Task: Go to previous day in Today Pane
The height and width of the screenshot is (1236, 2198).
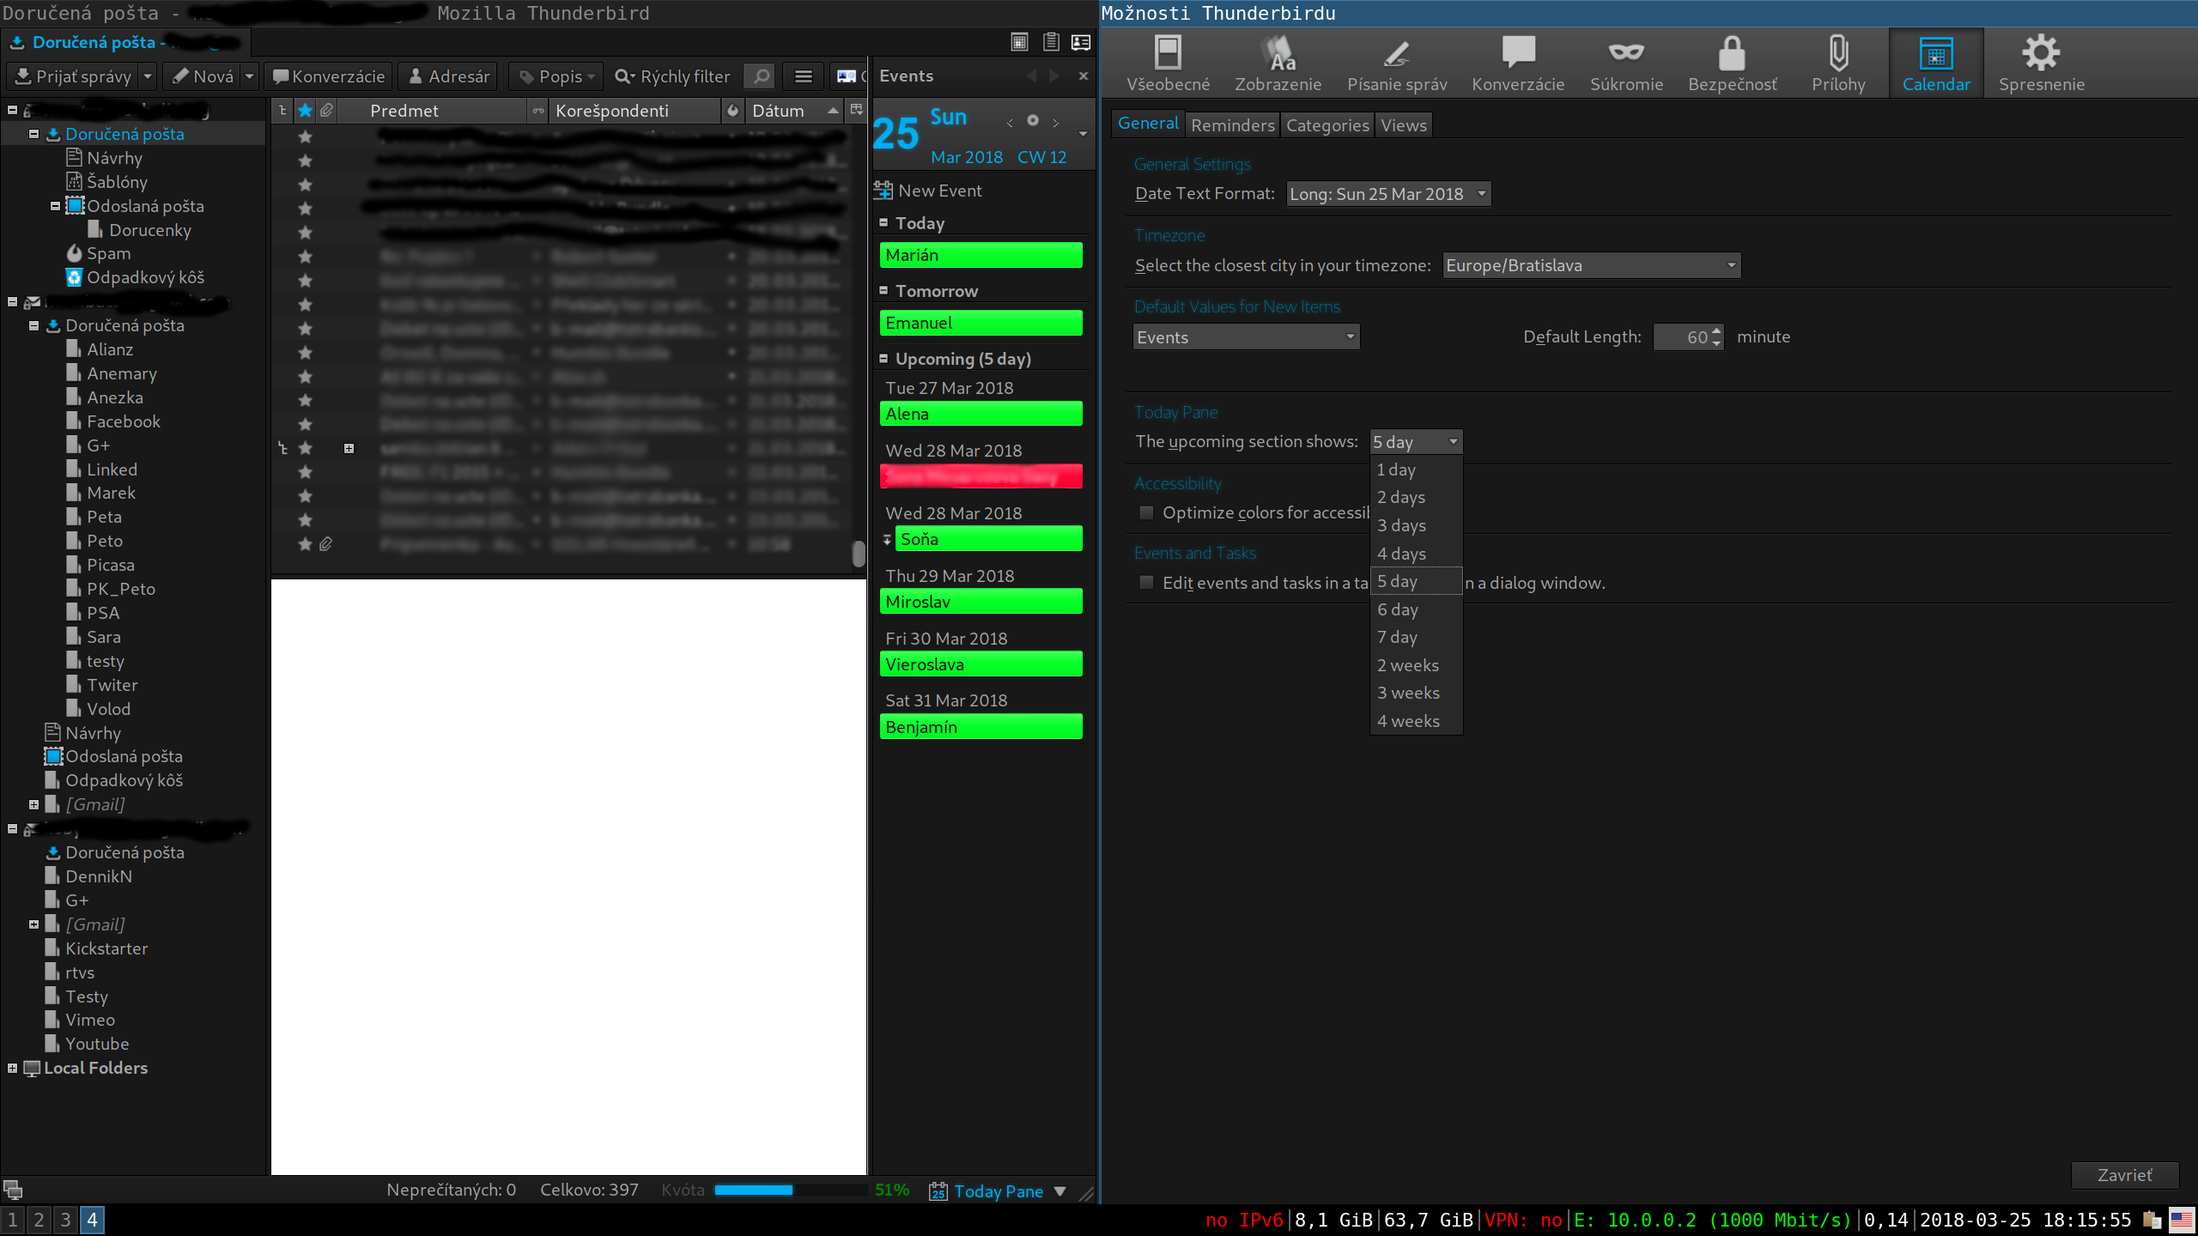Action: tap(1010, 123)
